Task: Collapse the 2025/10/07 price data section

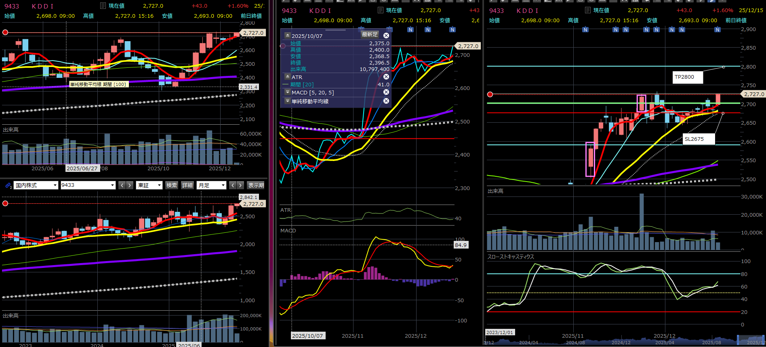Action: pyautogui.click(x=287, y=36)
